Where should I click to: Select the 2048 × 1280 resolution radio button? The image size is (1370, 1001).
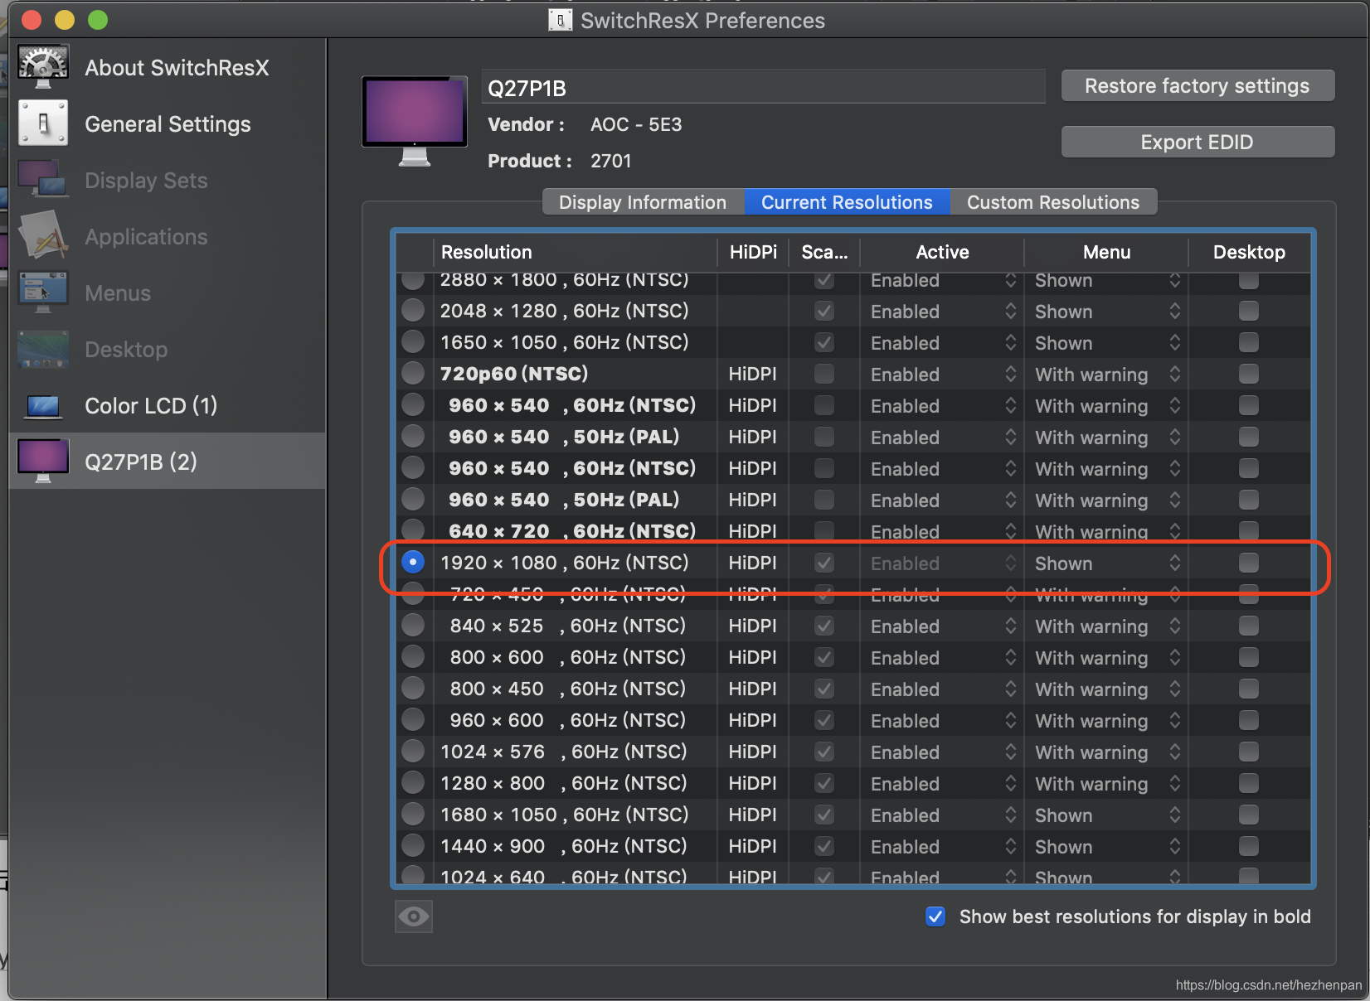413,310
